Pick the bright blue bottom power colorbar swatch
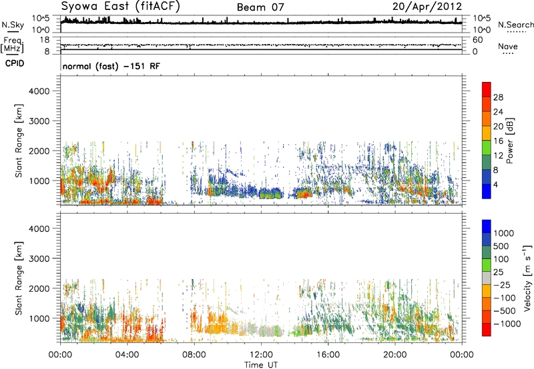Image resolution: width=534 pixels, height=369 pixels. (x=487, y=192)
